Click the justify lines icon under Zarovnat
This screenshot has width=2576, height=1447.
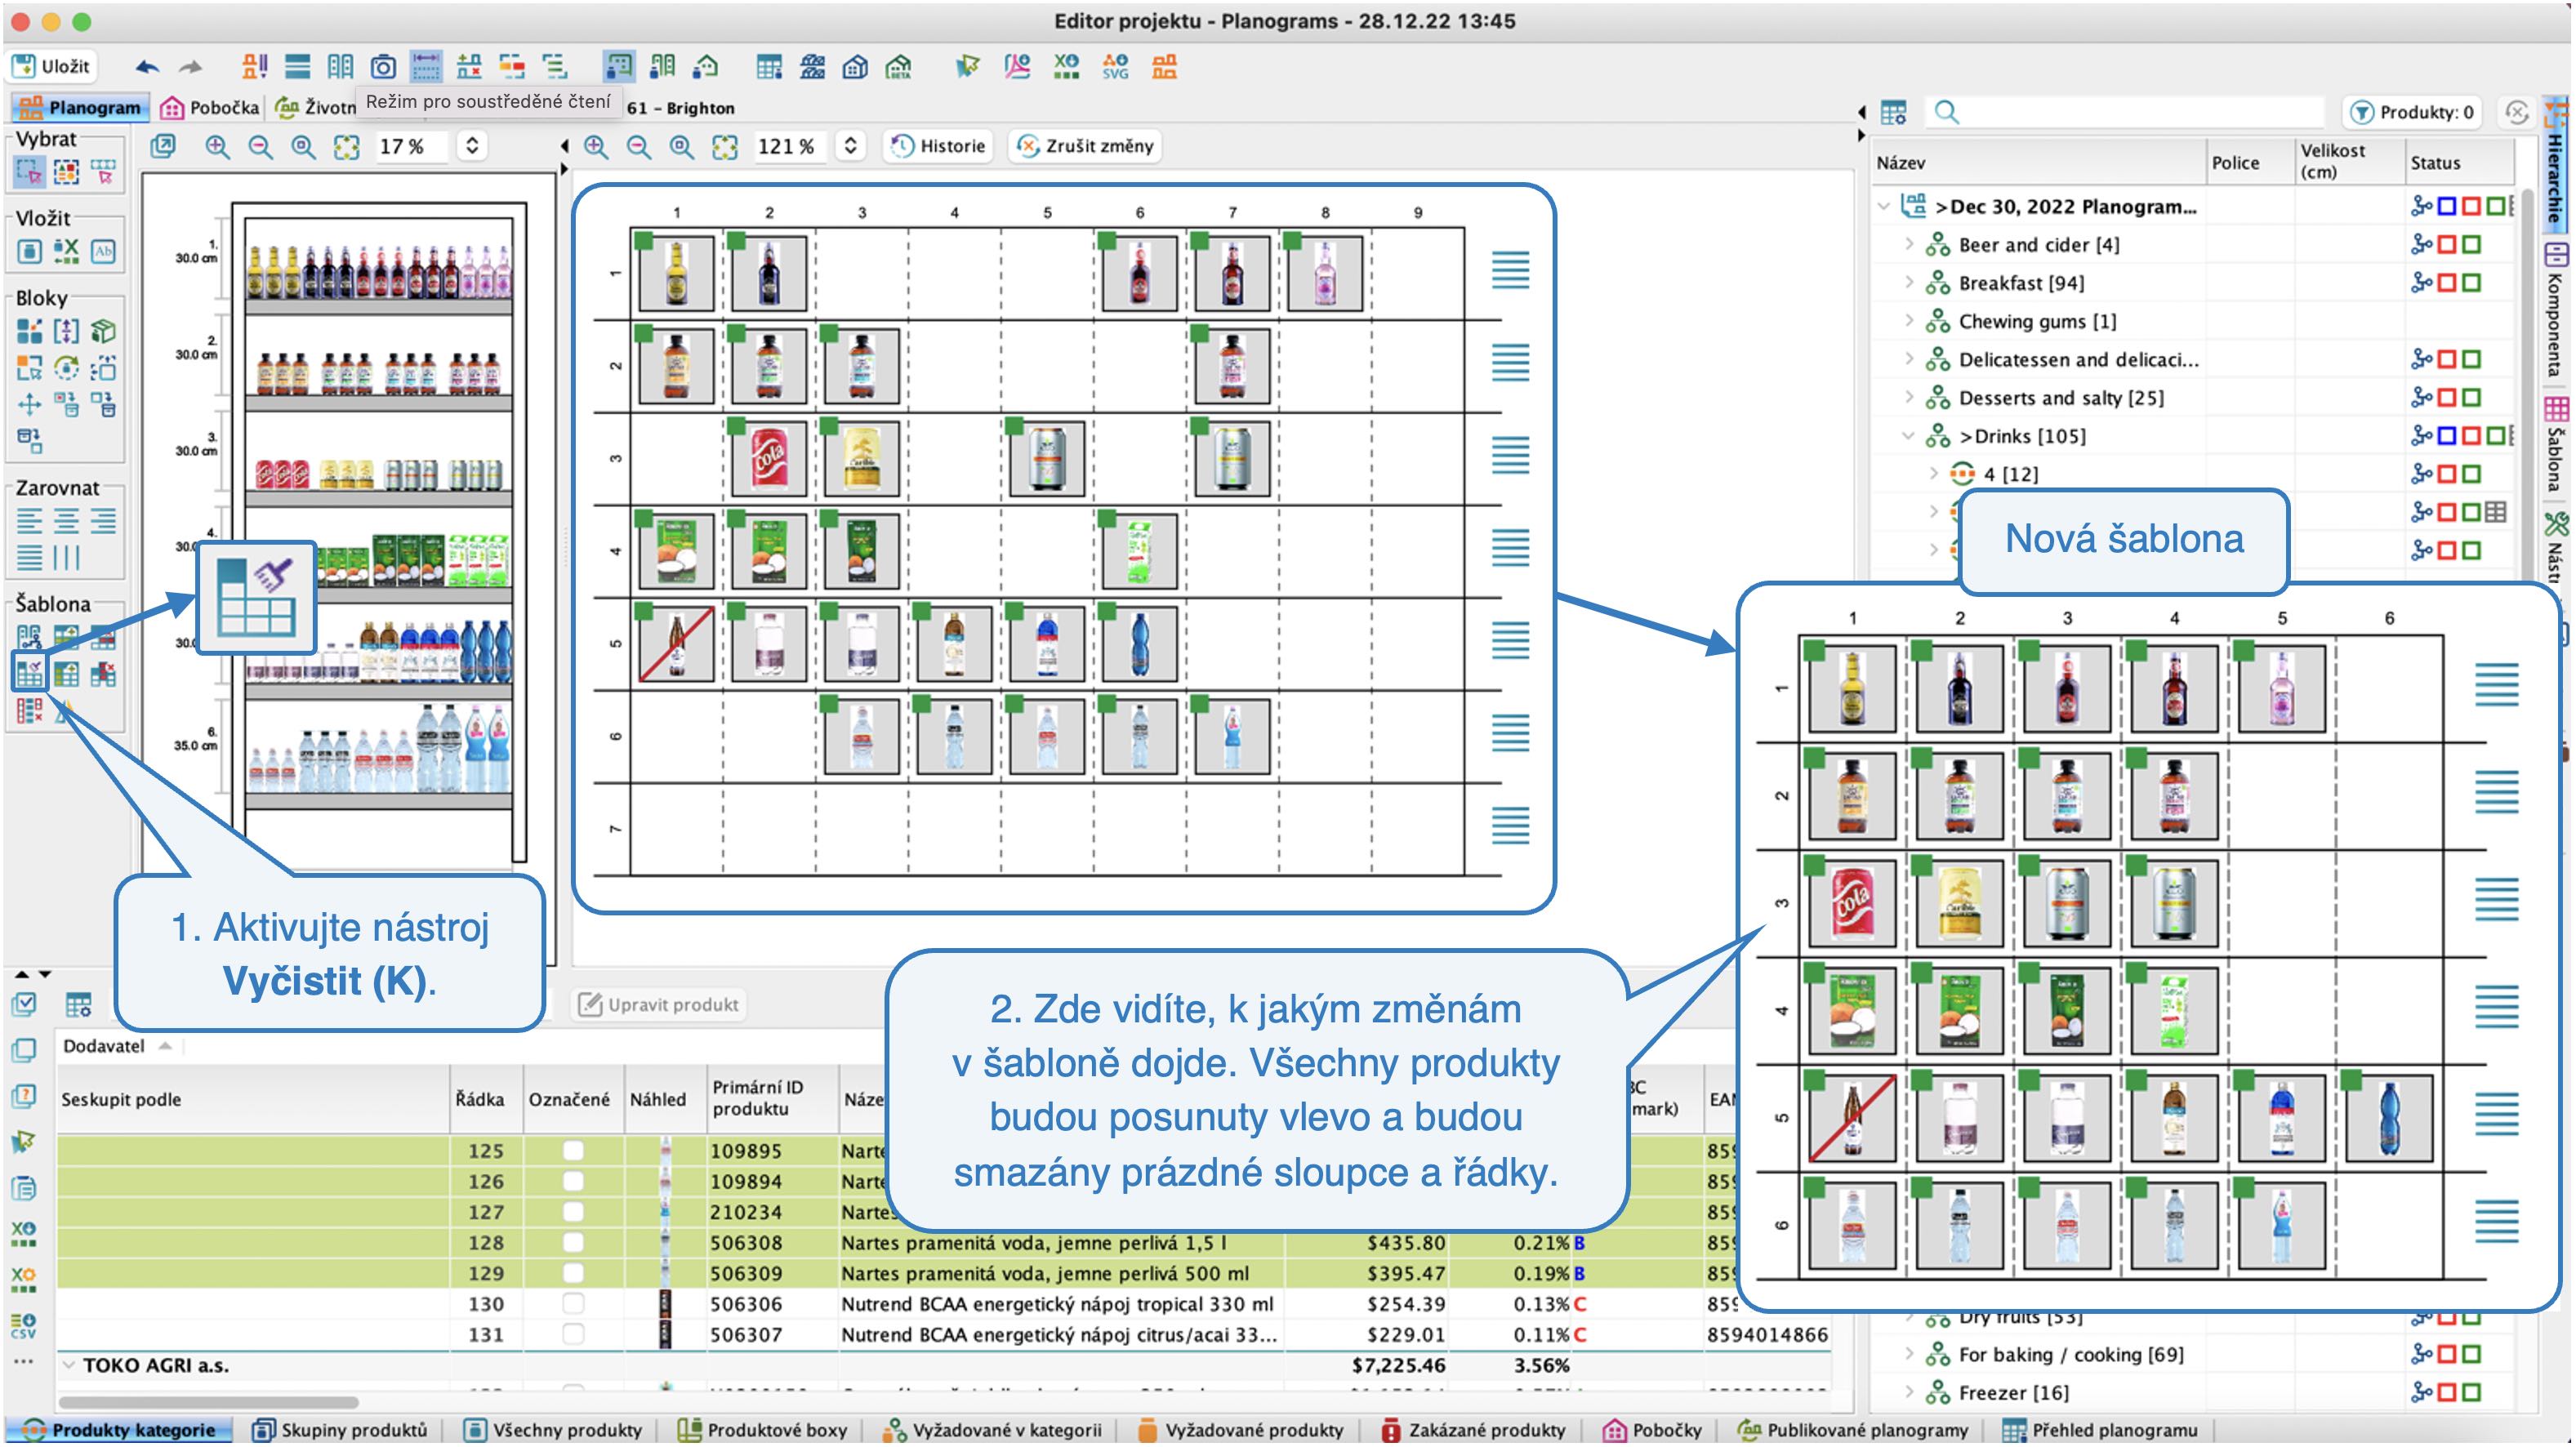(29, 557)
